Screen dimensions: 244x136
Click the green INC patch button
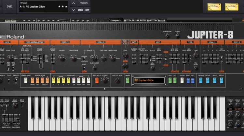point(175,80)
